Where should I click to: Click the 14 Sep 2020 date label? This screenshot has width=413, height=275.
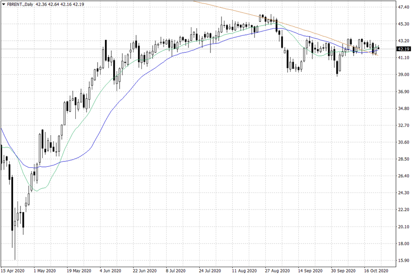310,271
